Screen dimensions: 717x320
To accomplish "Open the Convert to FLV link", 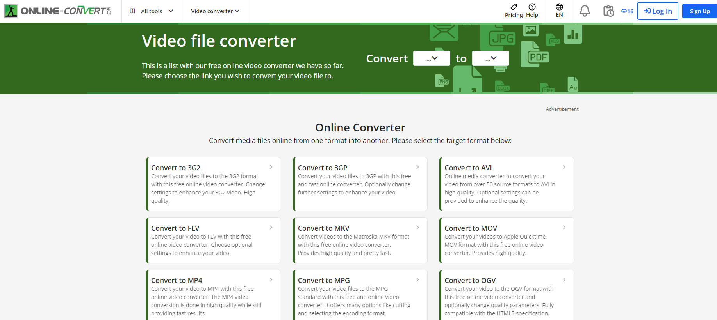I will coord(175,228).
